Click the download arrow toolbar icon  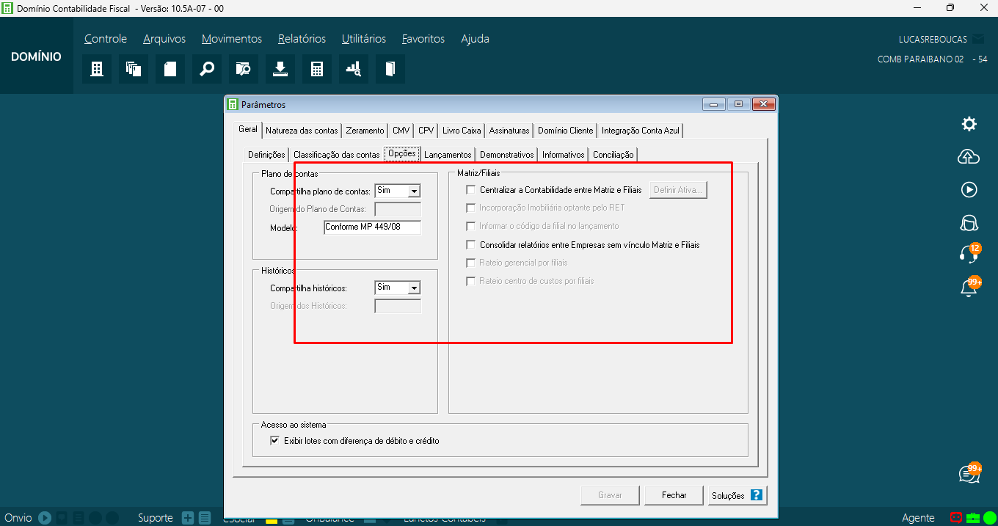click(280, 69)
